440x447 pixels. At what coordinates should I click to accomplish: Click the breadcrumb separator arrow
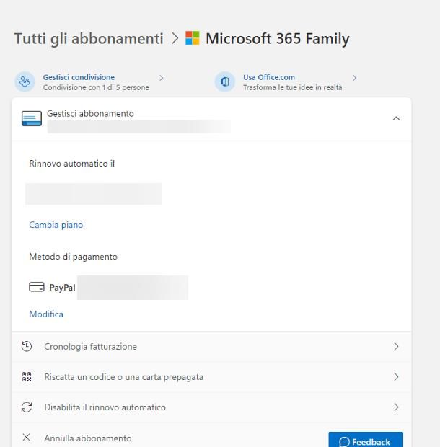(175, 39)
